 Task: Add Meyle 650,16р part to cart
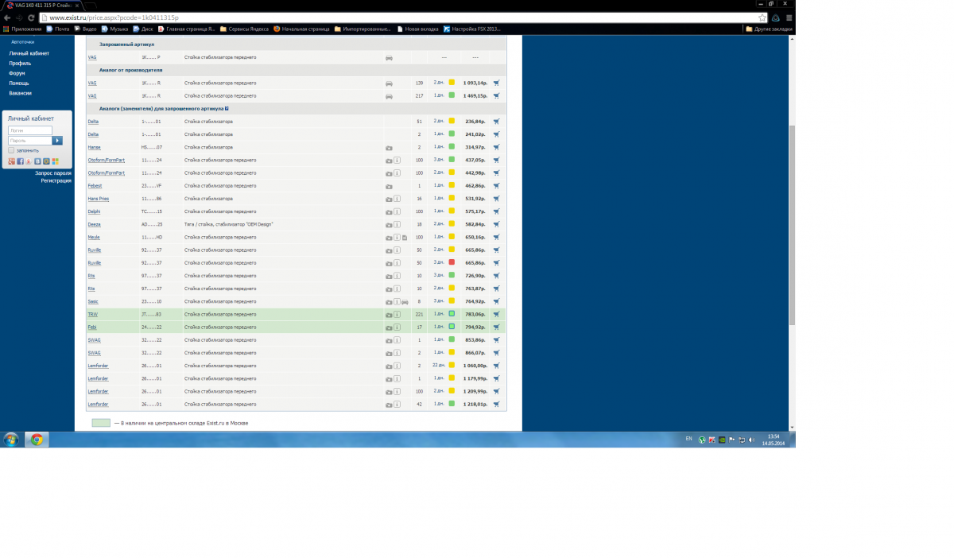coord(496,238)
